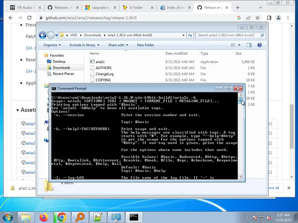Click the Google icon in address bar
The height and width of the screenshot is (223, 298).
[239, 18]
